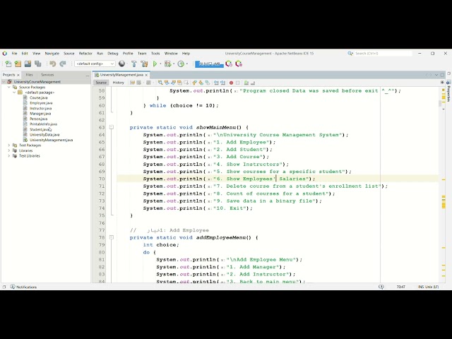The image size is (452, 339).
Task: Open Course.java in project tree
Action: (x=38, y=97)
